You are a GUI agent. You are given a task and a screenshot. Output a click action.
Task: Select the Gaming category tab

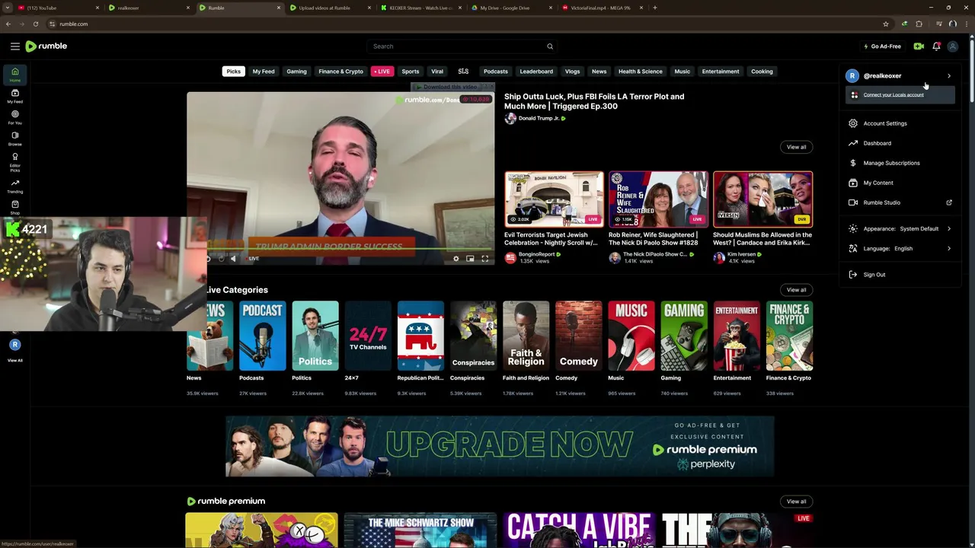pos(296,72)
